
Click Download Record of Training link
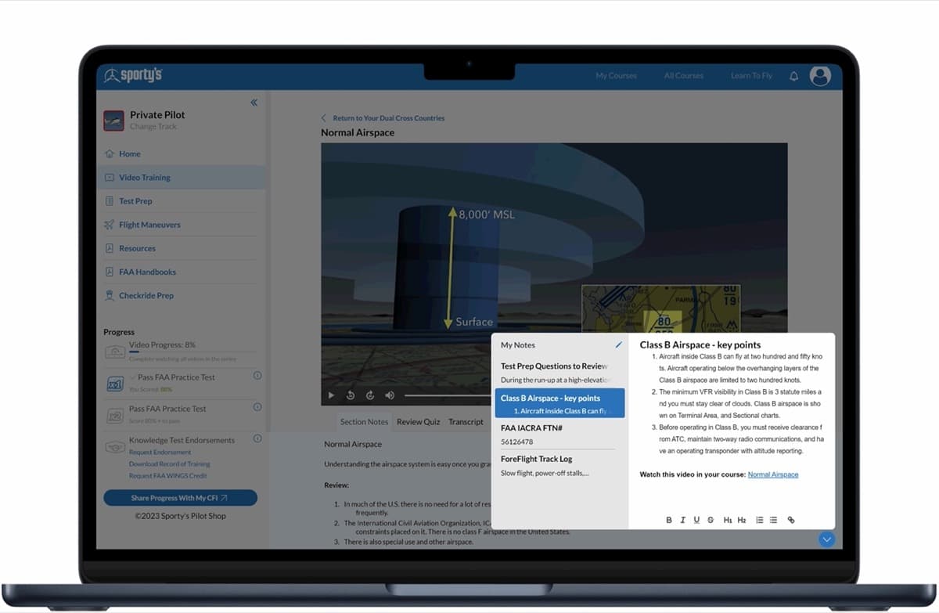[168, 463]
